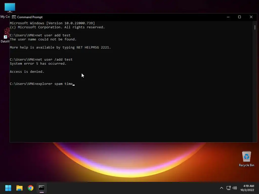259x194 pixels.
Task: Click the 'net user add test' command text
Action: coord(53,35)
